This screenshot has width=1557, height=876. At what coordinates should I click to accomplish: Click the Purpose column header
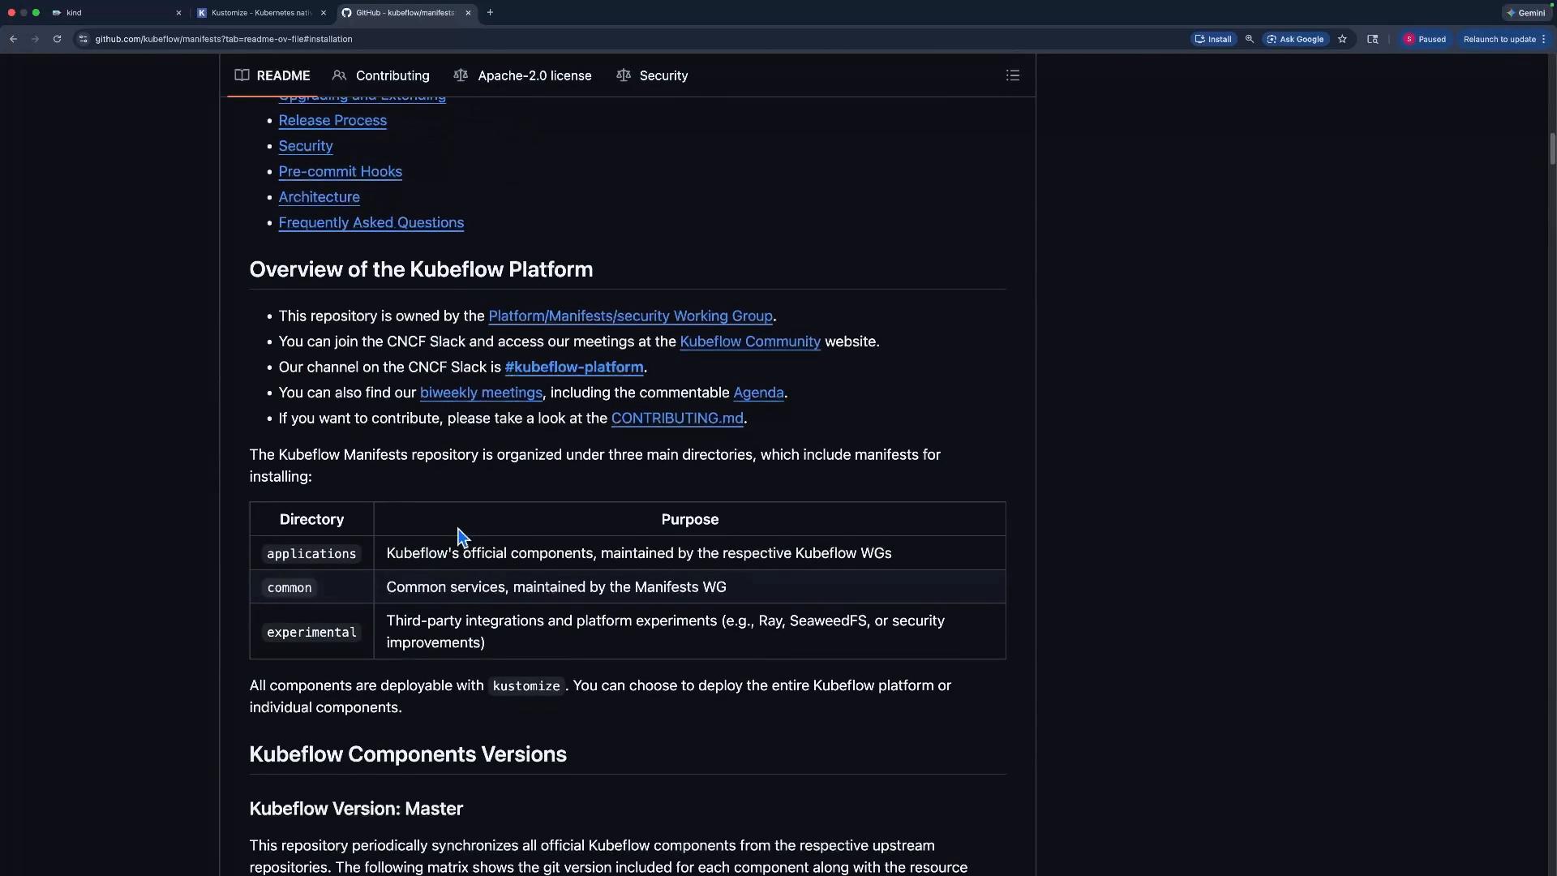[689, 519]
